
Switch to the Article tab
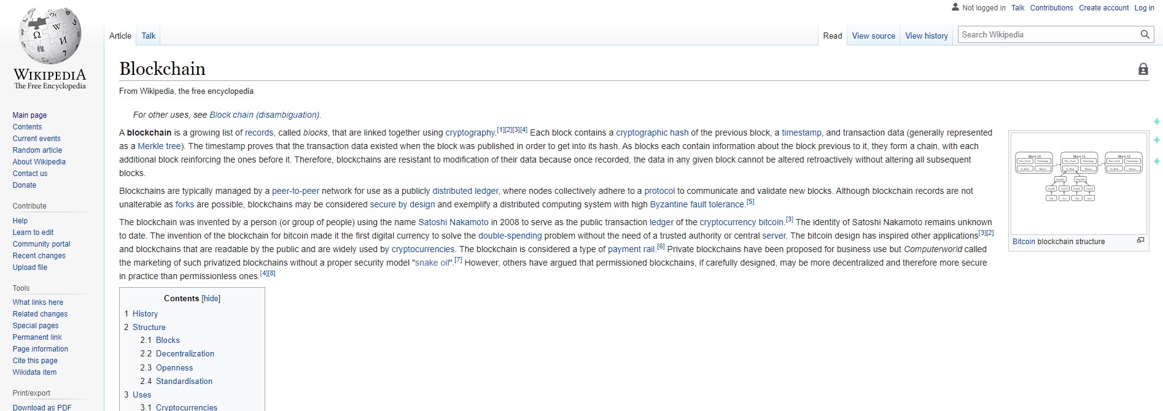point(120,36)
